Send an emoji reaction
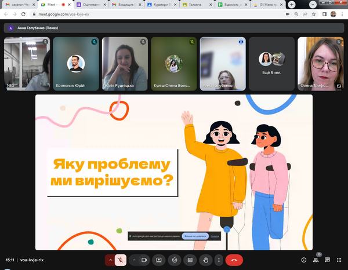 pyautogui.click(x=175, y=260)
